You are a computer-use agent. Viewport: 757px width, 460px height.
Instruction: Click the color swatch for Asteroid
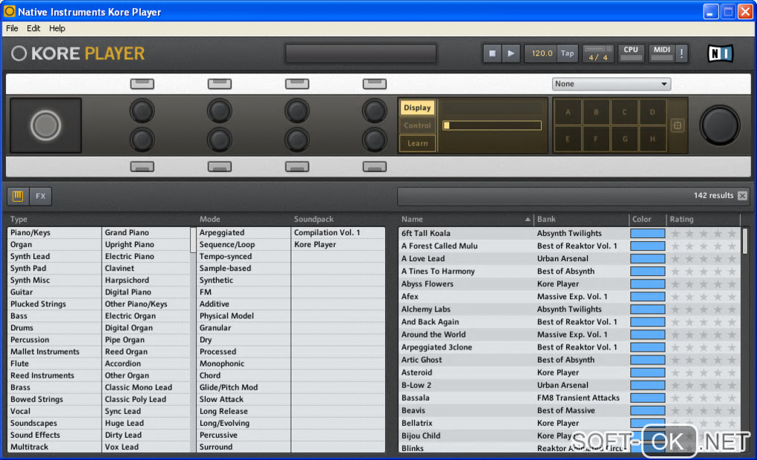click(x=647, y=372)
